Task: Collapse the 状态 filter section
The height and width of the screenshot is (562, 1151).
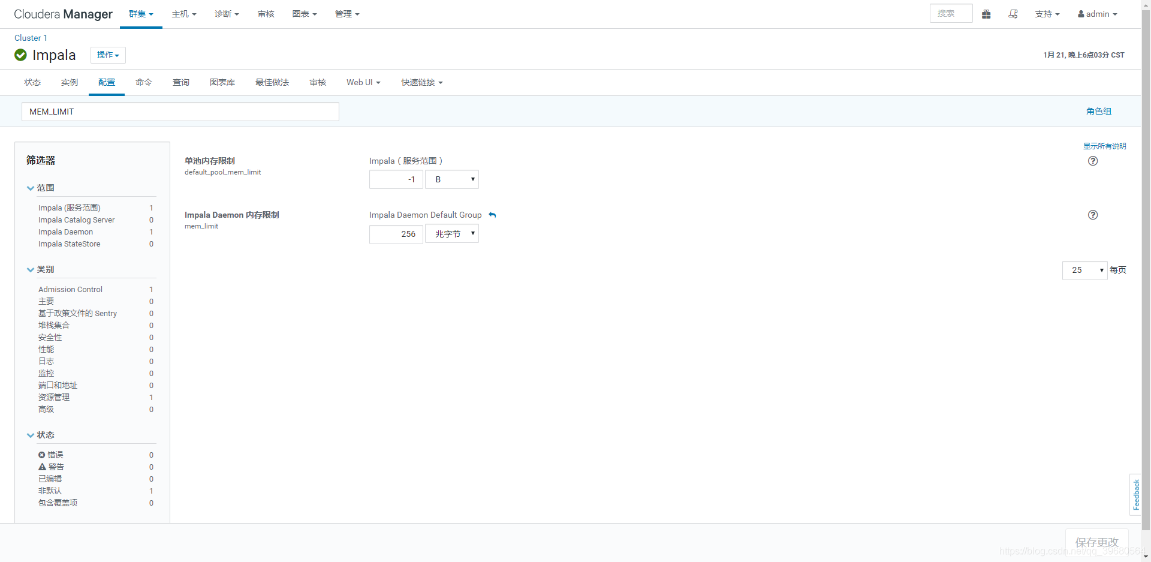Action: [41, 435]
